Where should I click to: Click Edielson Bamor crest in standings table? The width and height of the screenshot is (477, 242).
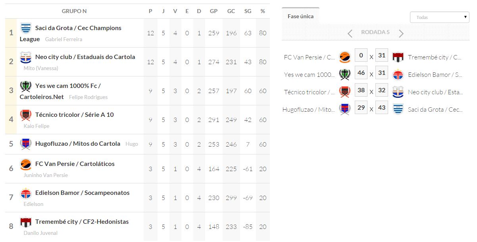[26, 193]
